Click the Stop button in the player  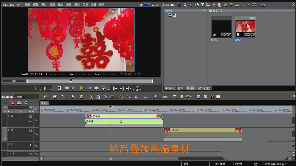59,88
